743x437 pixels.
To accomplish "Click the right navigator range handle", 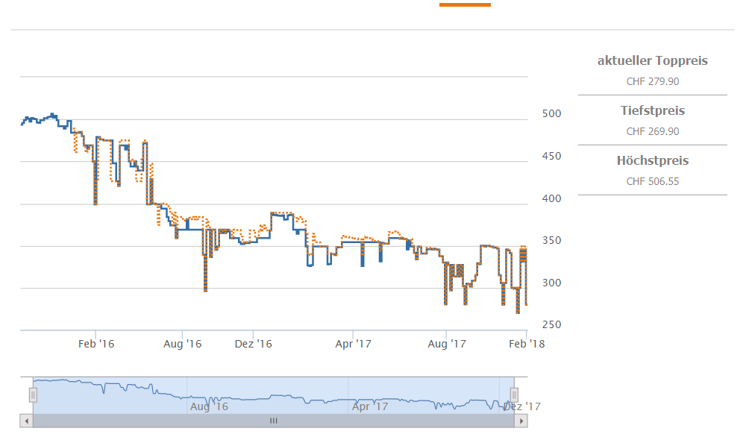I will click(x=513, y=394).
